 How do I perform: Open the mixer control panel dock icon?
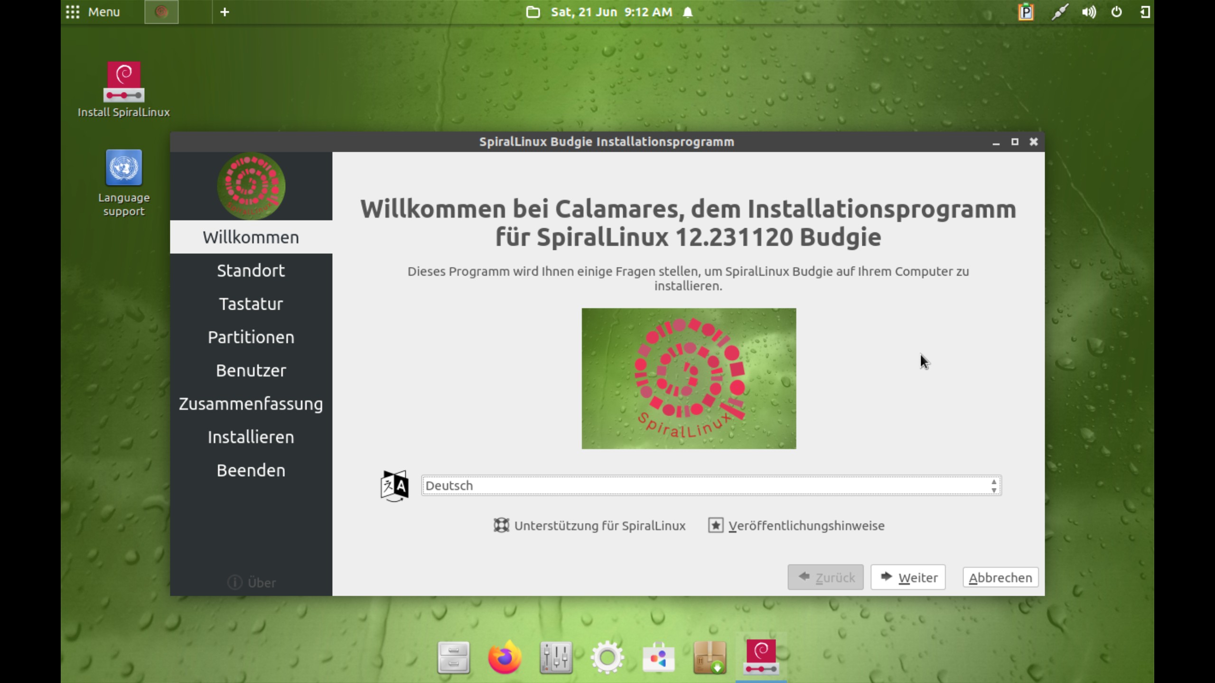click(556, 657)
